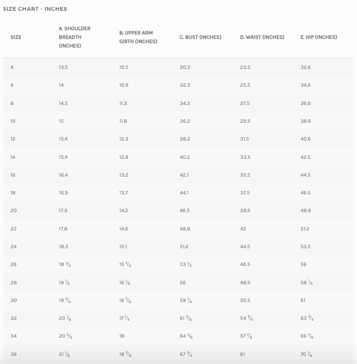
Task: Click the 44.5 hip value for size 16
Action: [305, 175]
